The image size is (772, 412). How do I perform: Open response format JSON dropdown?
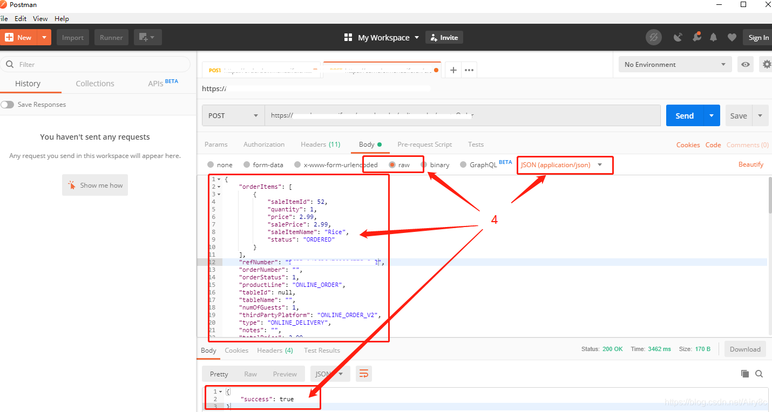pyautogui.click(x=330, y=374)
